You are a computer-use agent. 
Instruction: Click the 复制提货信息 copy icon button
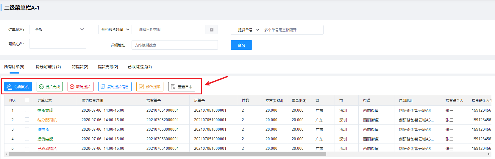coord(115,87)
